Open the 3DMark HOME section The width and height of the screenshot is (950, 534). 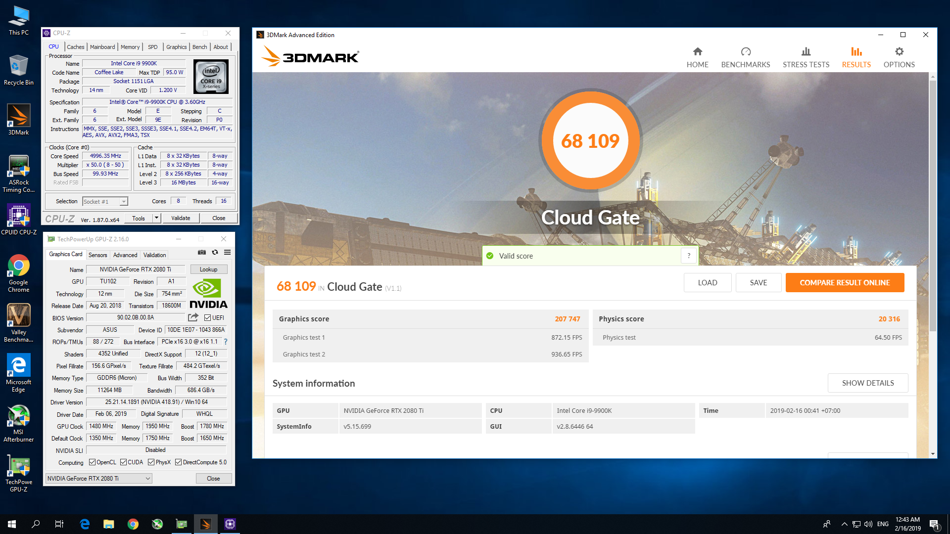tap(697, 57)
